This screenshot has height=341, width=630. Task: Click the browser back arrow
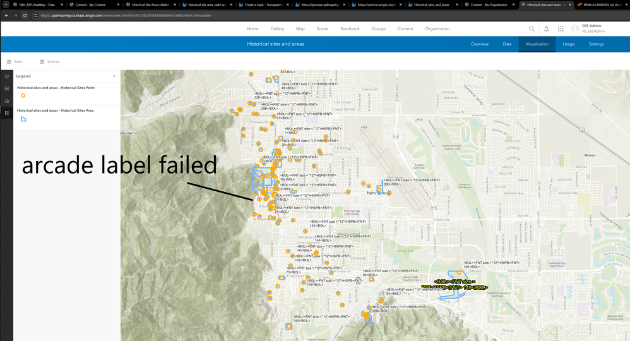(x=6, y=15)
